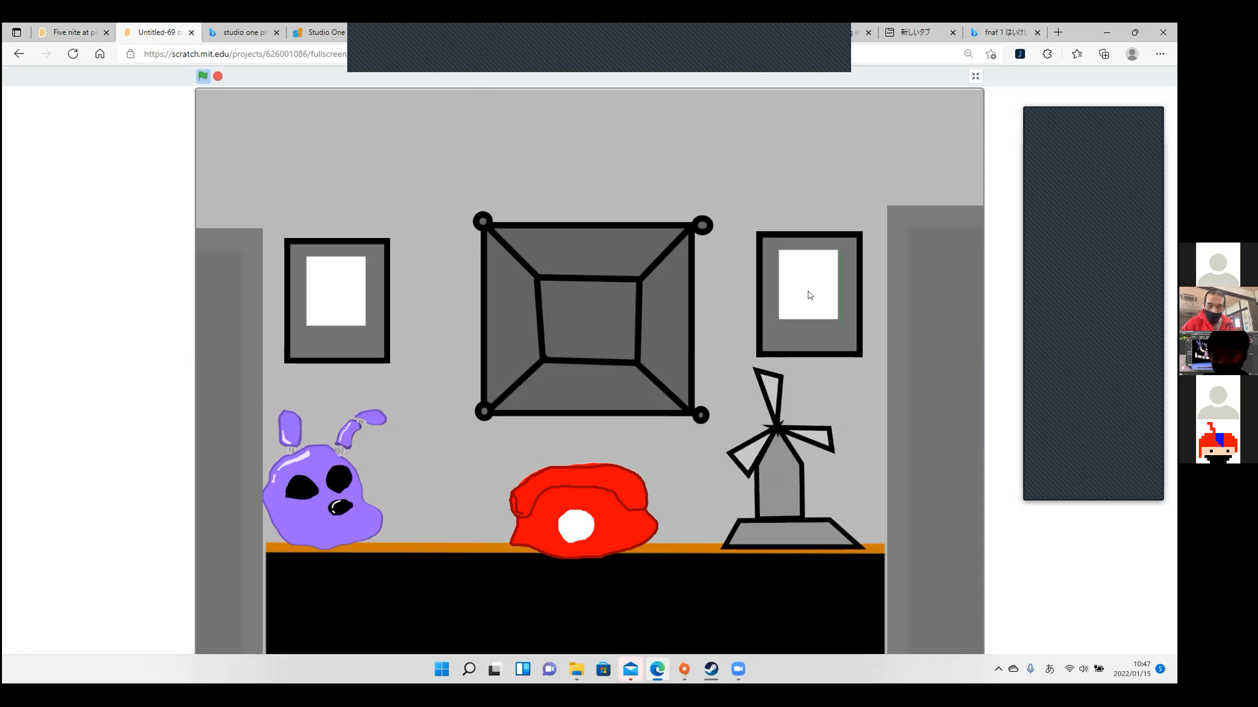
Task: Show hidden tray icons chevron
Action: point(999,669)
